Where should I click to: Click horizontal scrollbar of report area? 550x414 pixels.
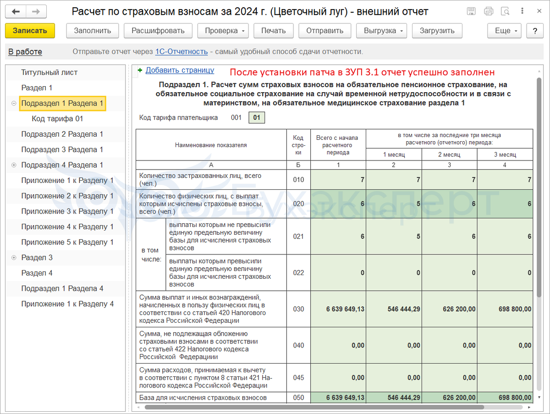(314, 407)
